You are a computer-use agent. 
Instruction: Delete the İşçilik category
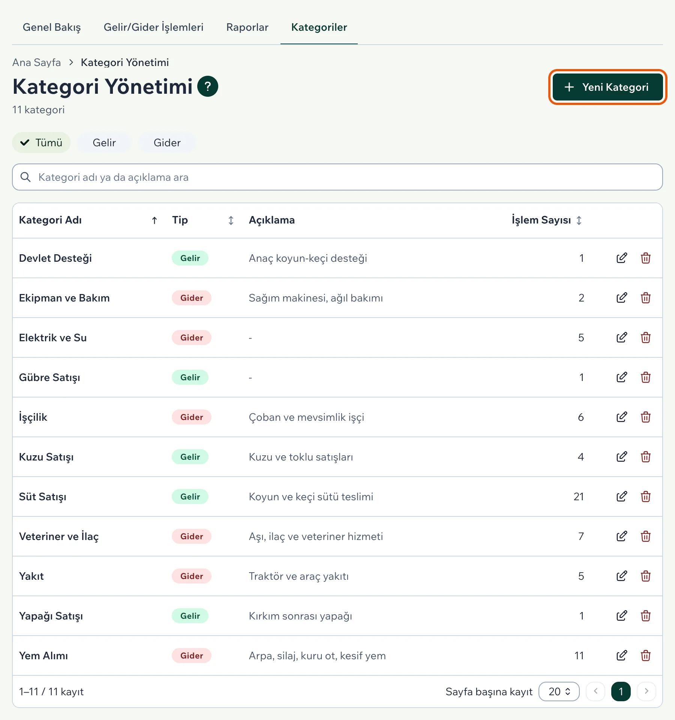pyautogui.click(x=645, y=417)
